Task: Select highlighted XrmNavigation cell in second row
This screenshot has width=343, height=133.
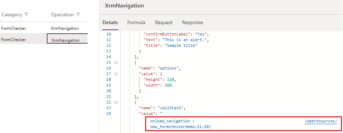Action: (67, 39)
